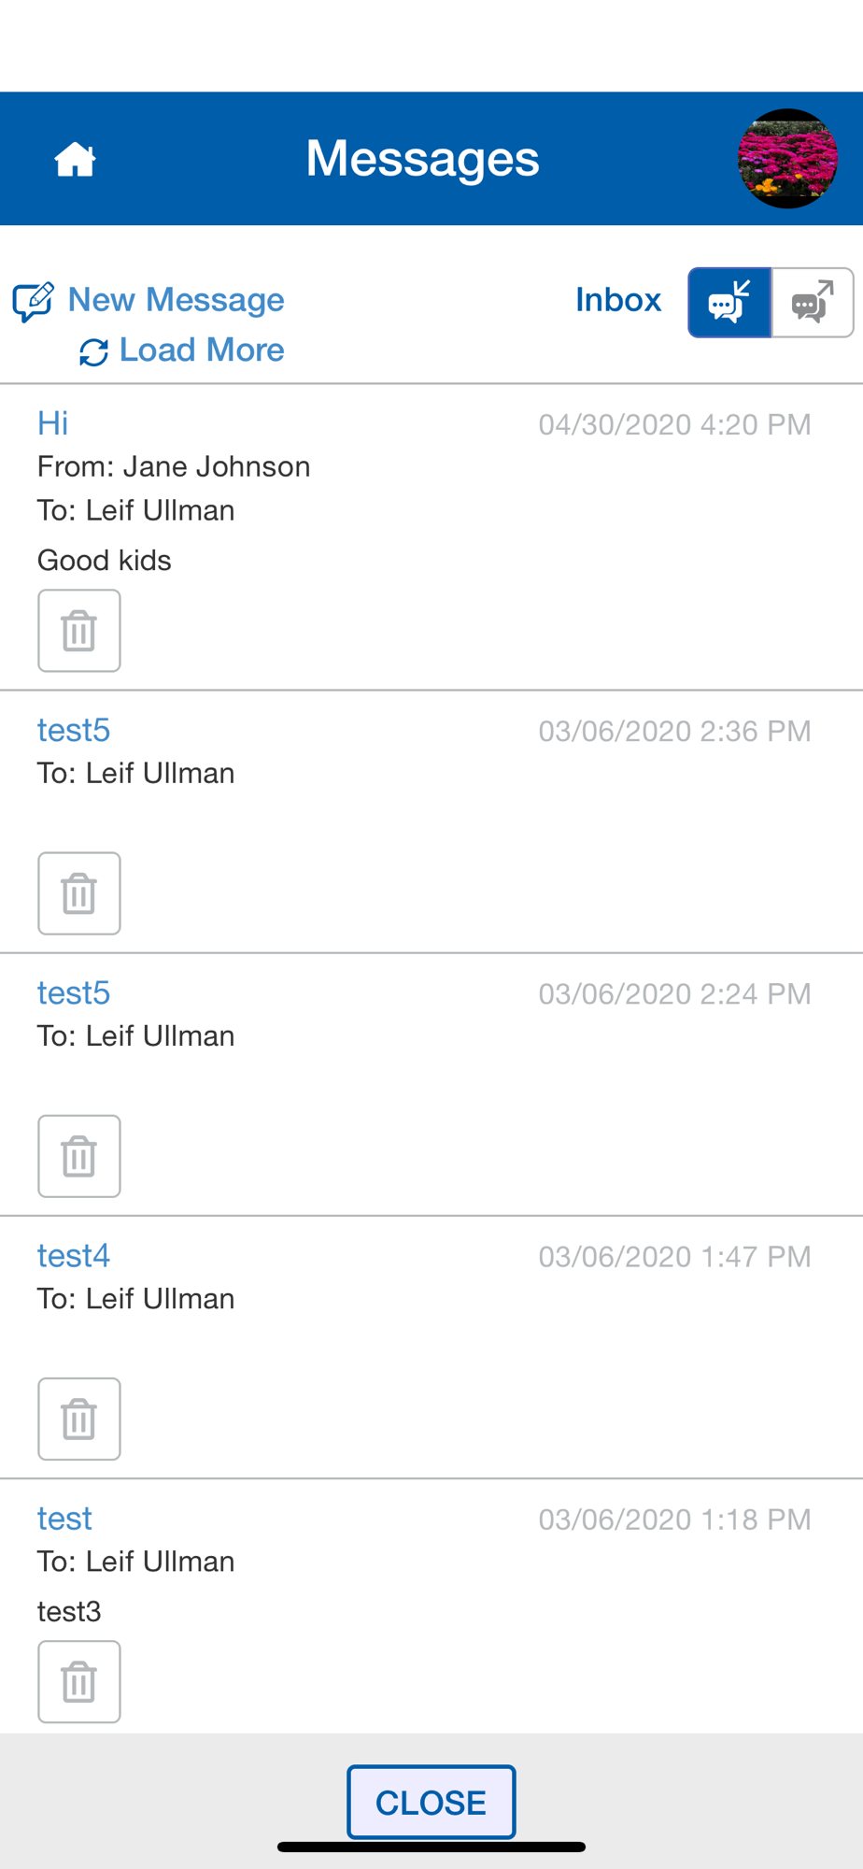Open the test5 message sent at 2:36 PM

[x=74, y=730]
